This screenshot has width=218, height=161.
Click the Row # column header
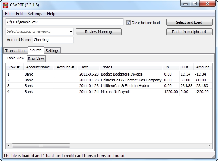[x=15, y=67]
